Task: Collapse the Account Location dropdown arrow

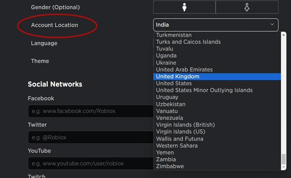Action: click(272, 25)
